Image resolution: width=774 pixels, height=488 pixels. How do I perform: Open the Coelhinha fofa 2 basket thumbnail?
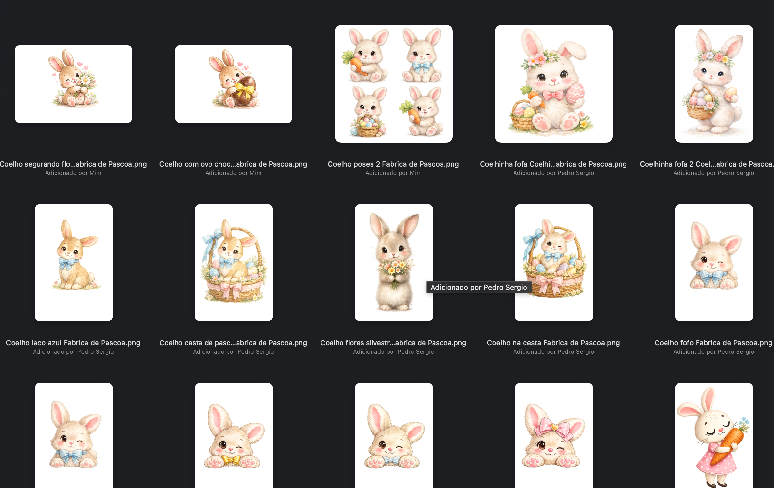tap(714, 84)
